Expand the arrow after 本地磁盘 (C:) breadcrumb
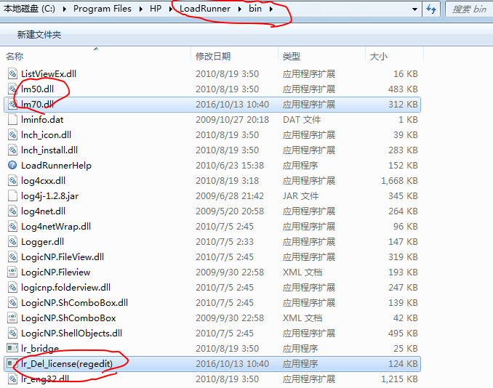 (x=65, y=9)
